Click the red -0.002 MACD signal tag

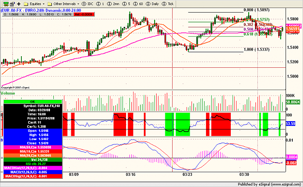[291, 163]
